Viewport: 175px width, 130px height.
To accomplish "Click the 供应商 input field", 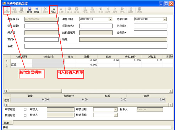I will point(151,26).
